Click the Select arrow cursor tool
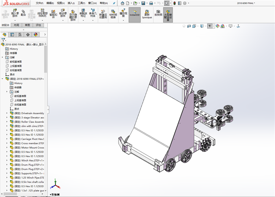Screen dimensions: 275x197 point(166,3)
